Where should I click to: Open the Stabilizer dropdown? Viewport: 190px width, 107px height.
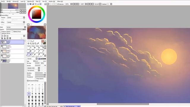coord(111,4)
